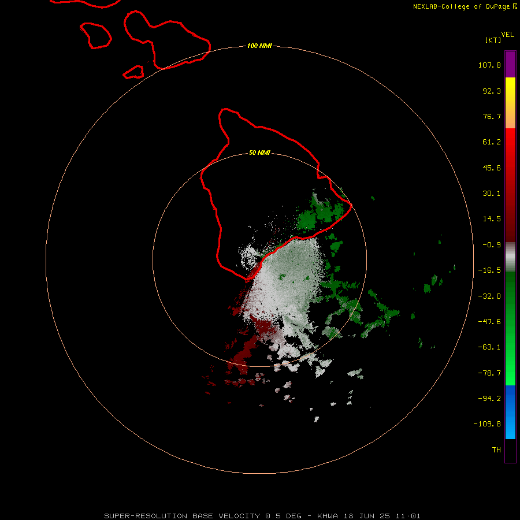Viewport: 520px width, 520px height.
Task: Click the 50 NMI range ring label
Action: [x=259, y=153]
